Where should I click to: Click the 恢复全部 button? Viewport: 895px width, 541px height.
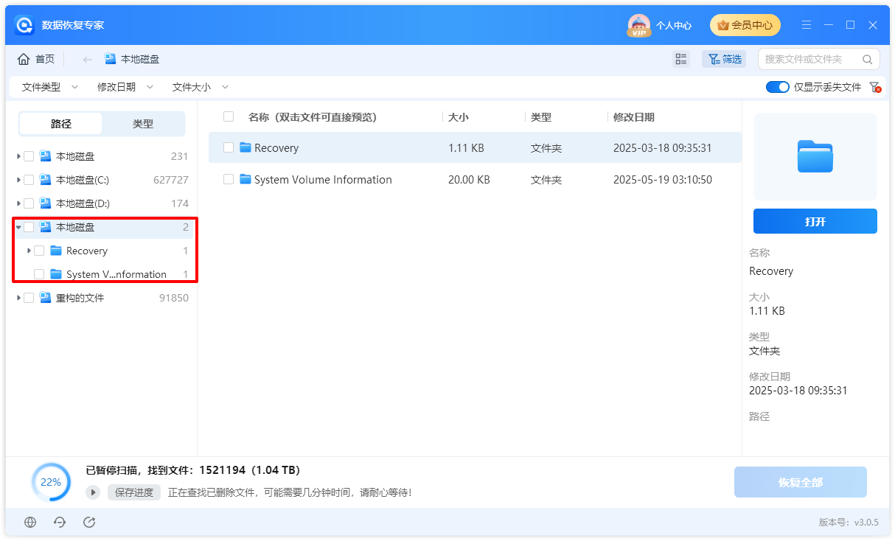[801, 482]
